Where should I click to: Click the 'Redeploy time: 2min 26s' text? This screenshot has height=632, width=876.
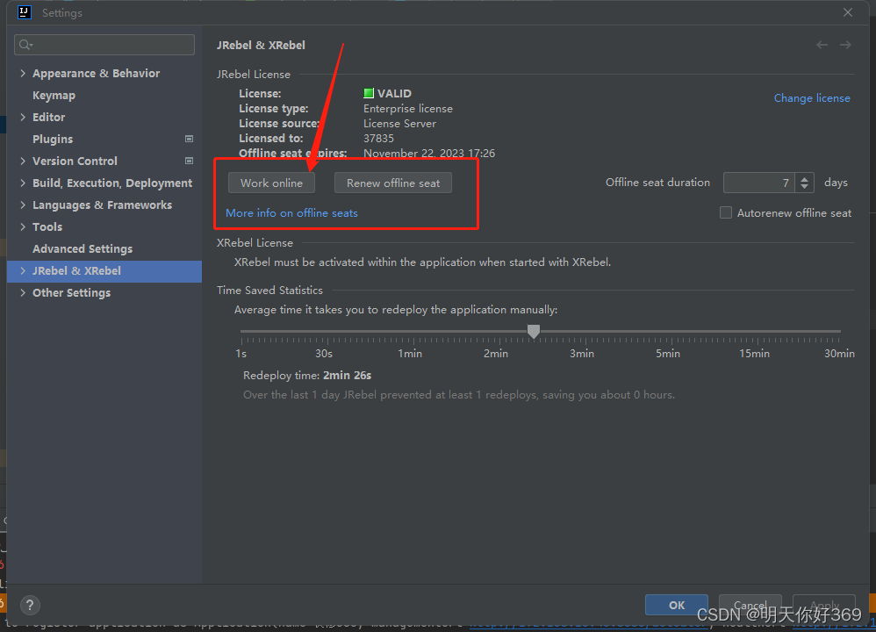click(x=307, y=376)
